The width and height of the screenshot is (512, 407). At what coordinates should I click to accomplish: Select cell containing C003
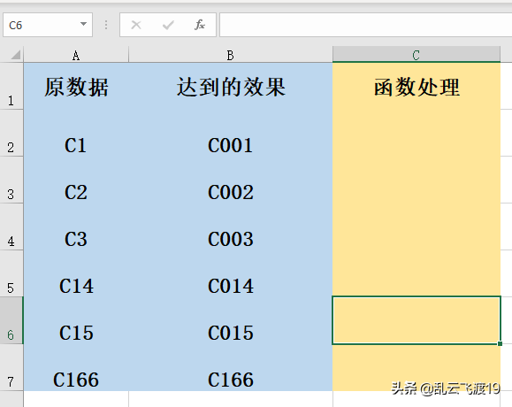[231, 227]
